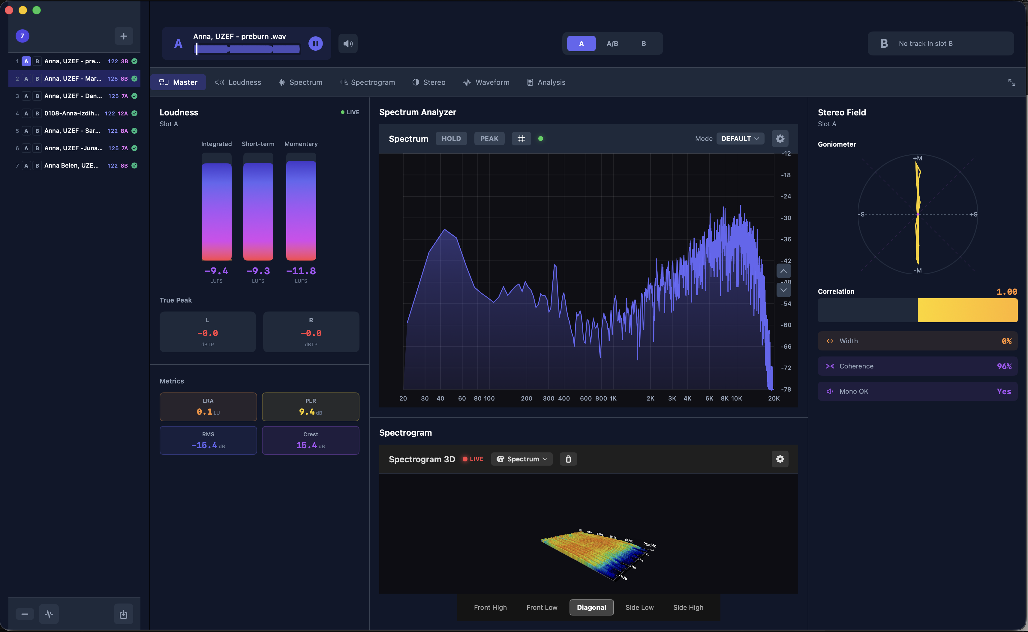Clear the spectrogram using the trash icon
This screenshot has height=632, width=1028.
click(x=568, y=458)
